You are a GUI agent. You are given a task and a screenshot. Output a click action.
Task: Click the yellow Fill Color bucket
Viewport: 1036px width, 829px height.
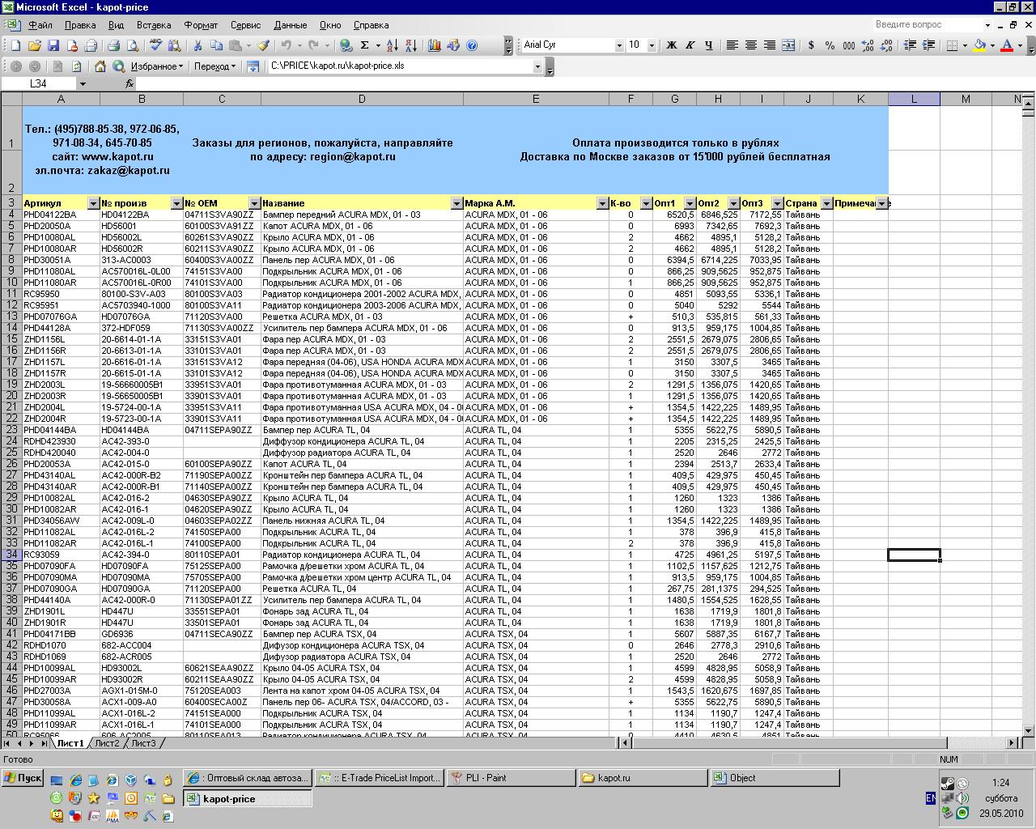pyautogui.click(x=980, y=45)
